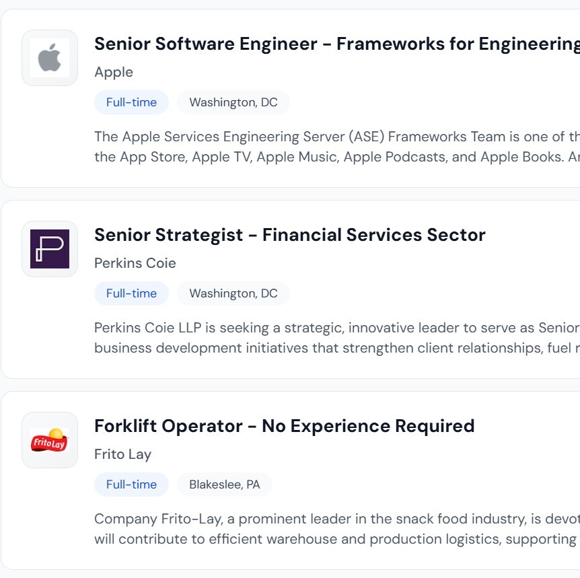
Task: Open the Forklift Operator job listing
Action: click(285, 426)
